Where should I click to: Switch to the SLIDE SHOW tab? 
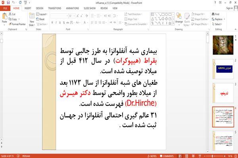(90, 8)
